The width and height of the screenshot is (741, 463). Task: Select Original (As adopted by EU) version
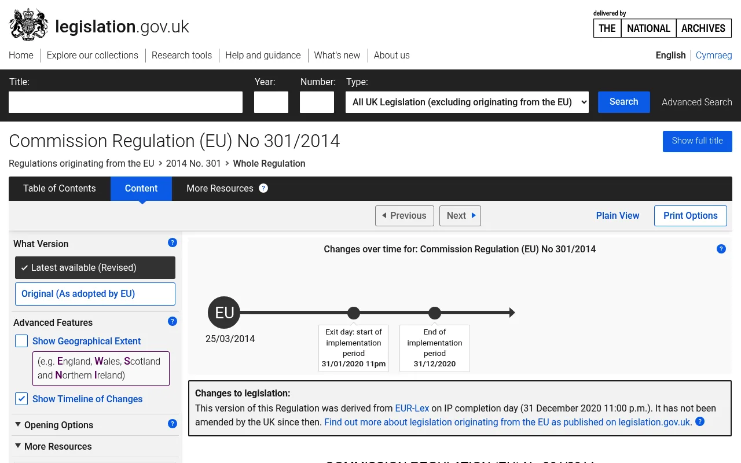point(95,293)
